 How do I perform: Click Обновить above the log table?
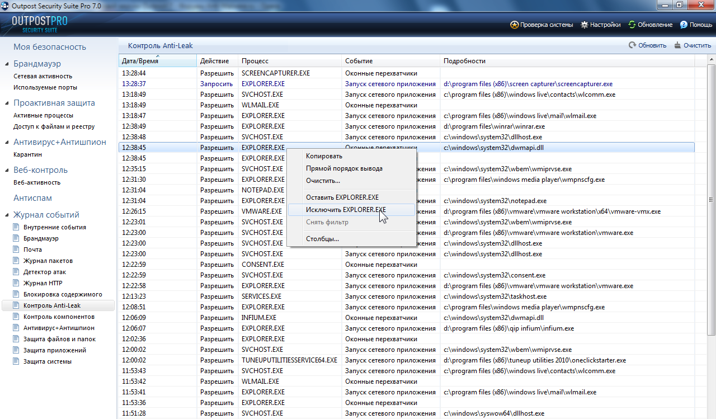[x=647, y=45]
